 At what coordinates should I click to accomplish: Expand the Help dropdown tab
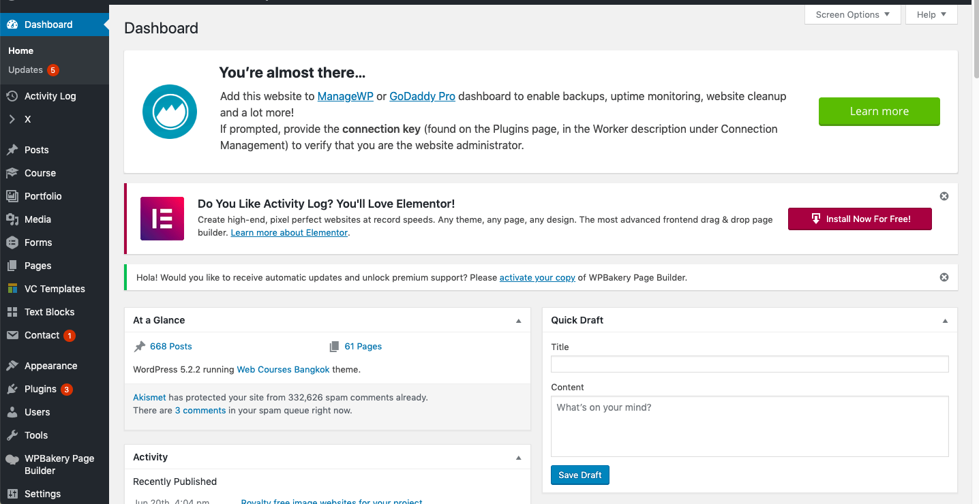[931, 14]
